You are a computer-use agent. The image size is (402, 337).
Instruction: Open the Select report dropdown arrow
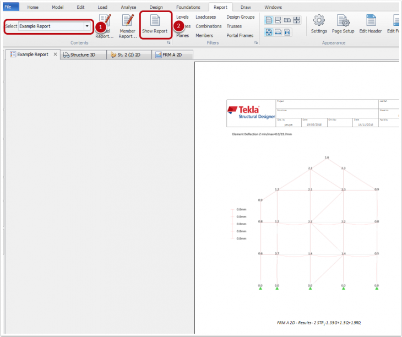(87, 26)
